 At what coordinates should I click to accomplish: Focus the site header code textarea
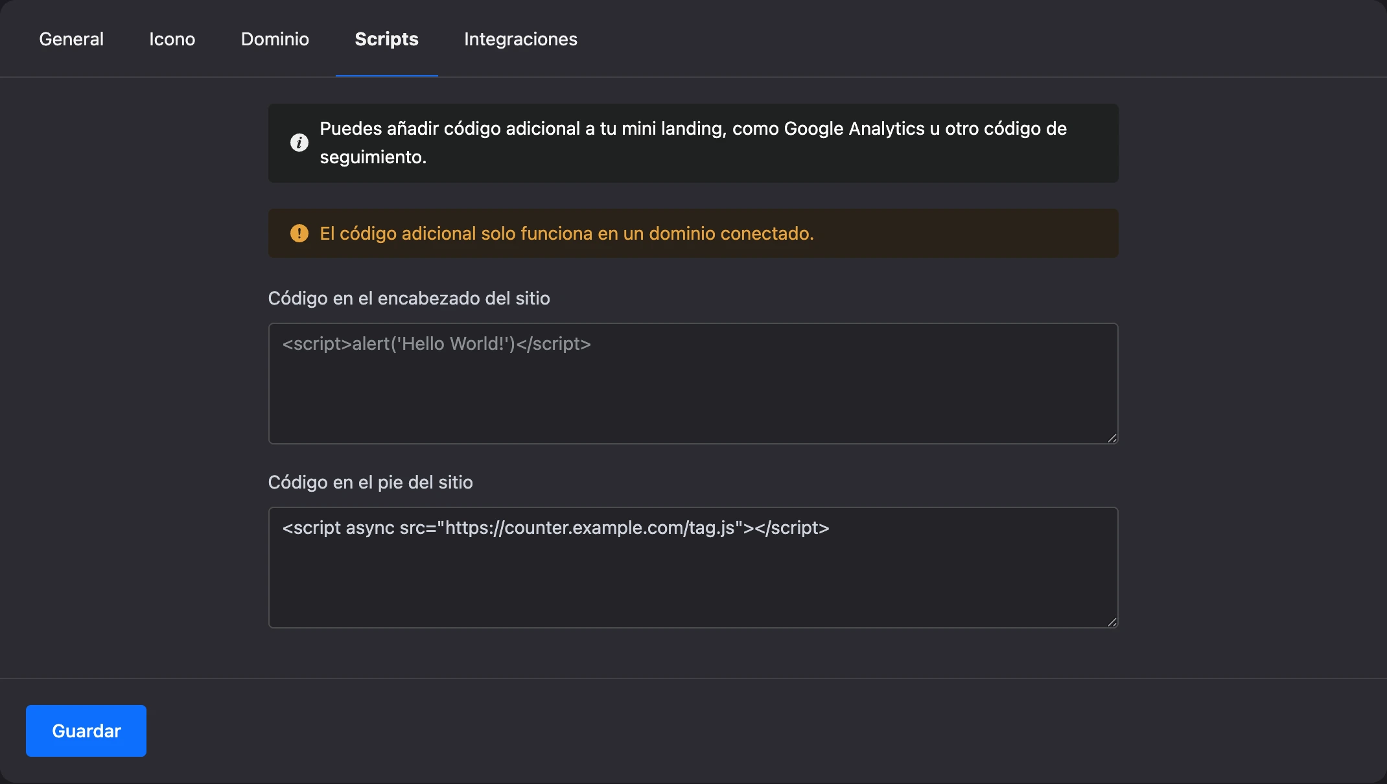pos(693,384)
